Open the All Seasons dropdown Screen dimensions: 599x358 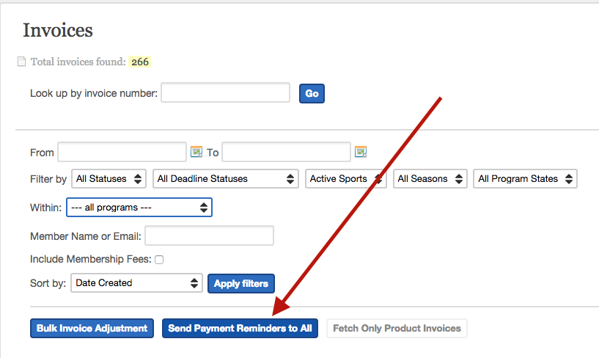point(430,179)
